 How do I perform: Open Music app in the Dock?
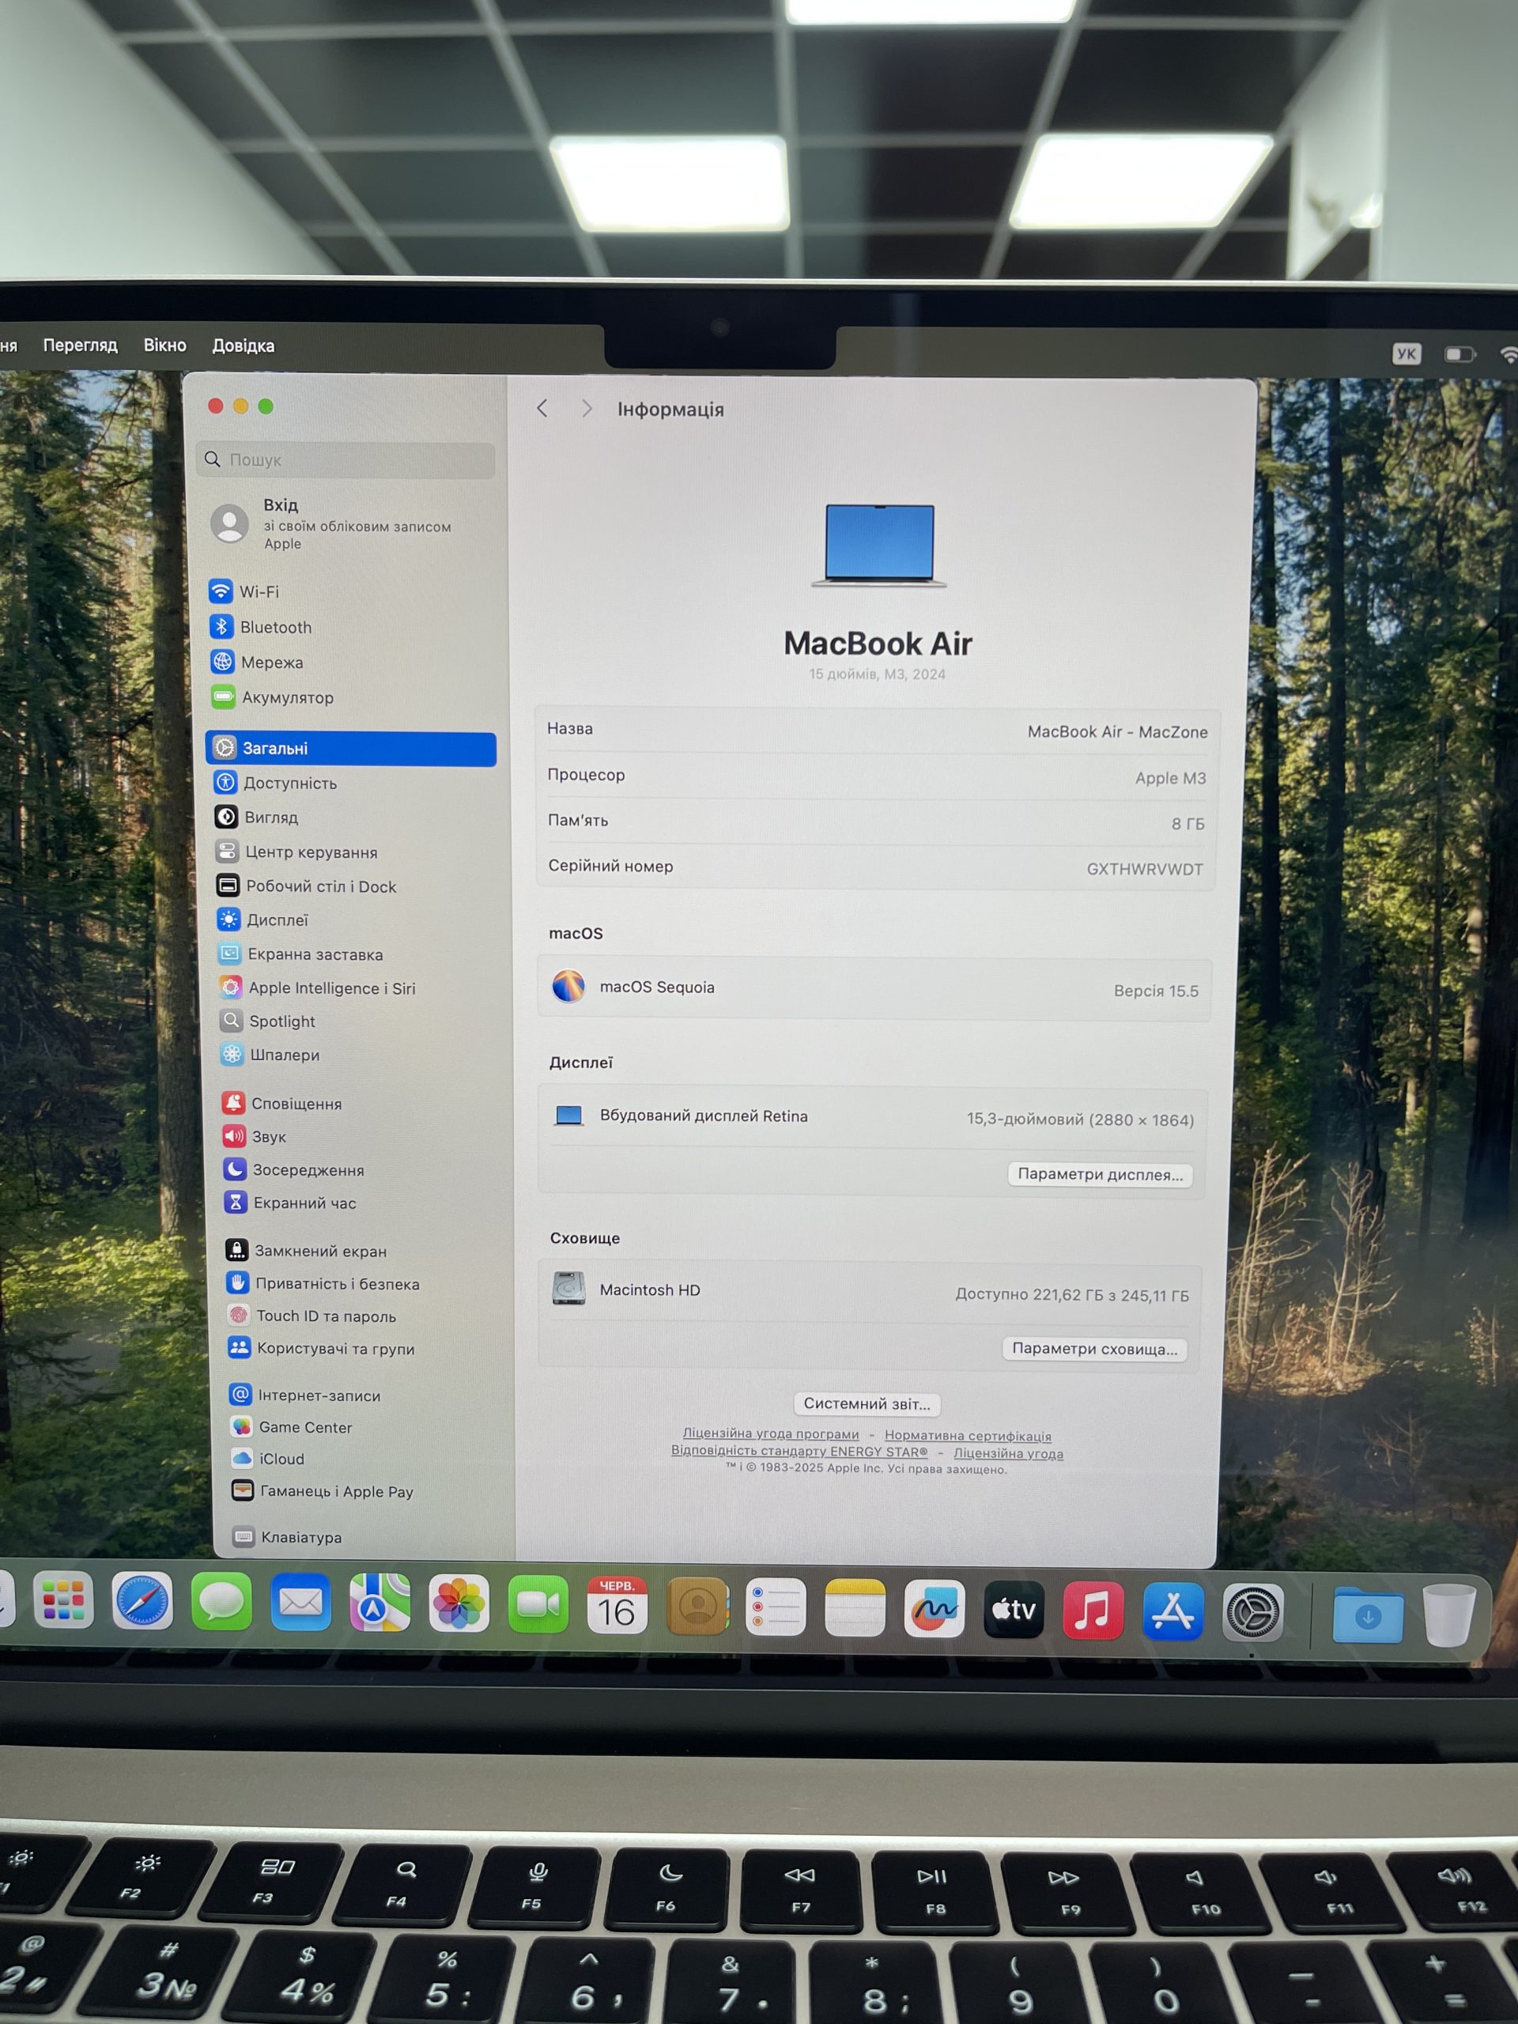click(1093, 1611)
